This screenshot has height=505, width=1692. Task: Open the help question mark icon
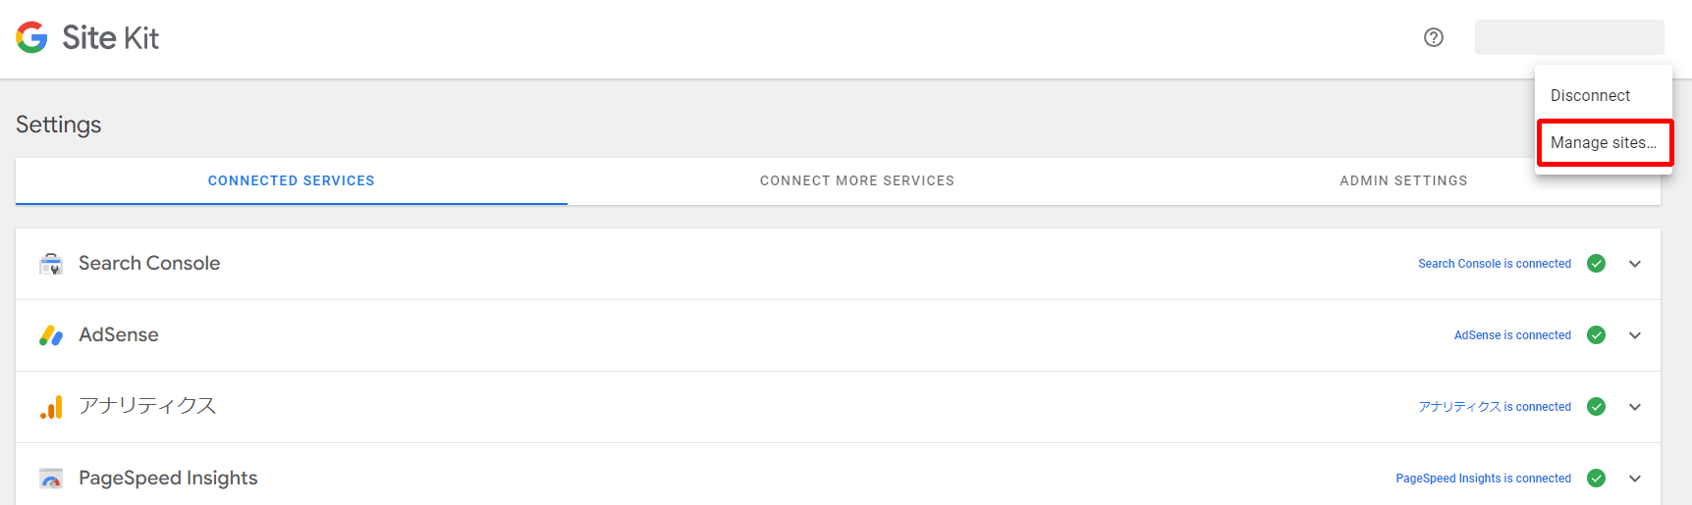1434,37
